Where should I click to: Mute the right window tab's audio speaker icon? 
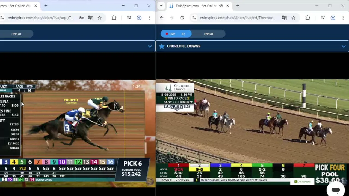(x=221, y=6)
